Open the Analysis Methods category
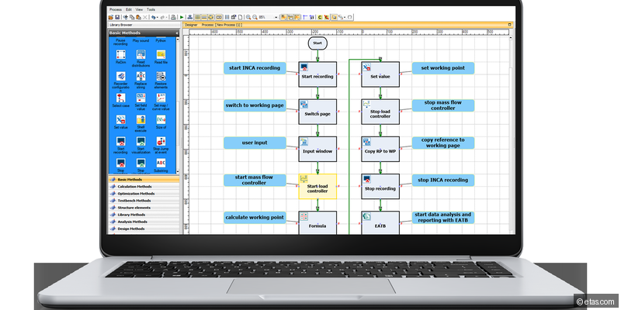 click(131, 222)
